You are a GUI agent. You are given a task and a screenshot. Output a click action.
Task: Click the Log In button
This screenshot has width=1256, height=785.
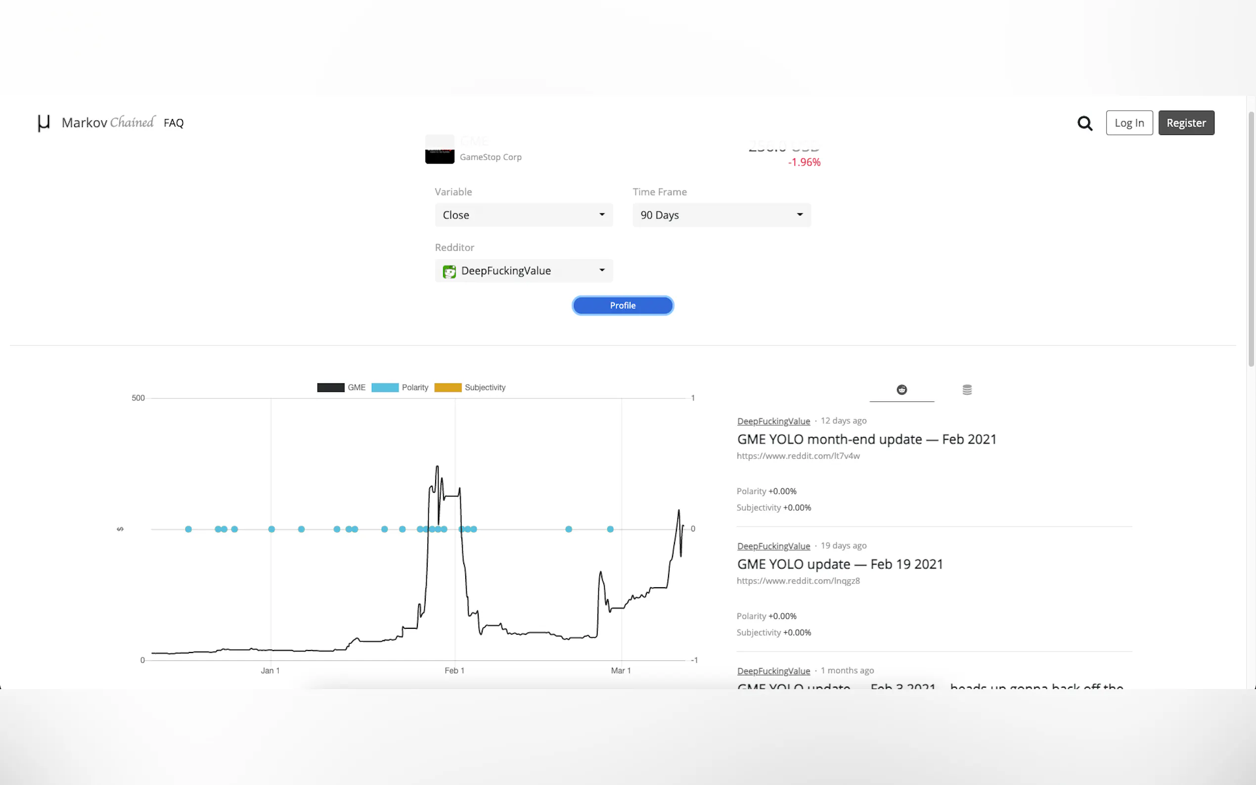click(1129, 123)
